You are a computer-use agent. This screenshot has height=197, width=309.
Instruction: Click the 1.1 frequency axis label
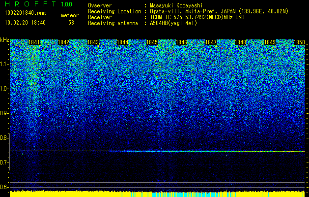tap(4, 64)
